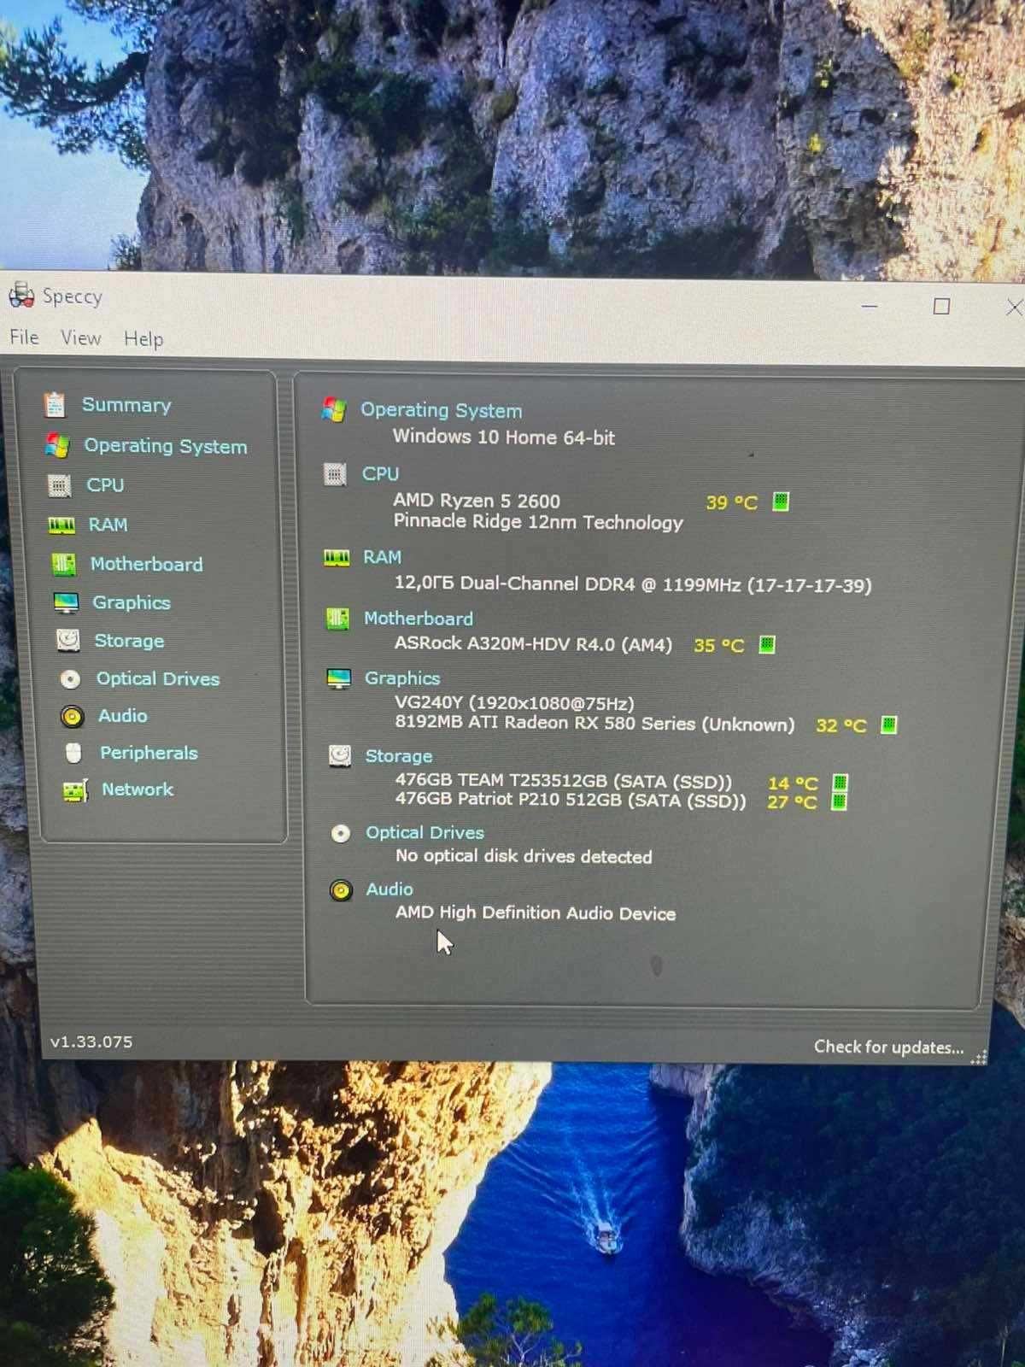Select Network label in the sidebar

coord(138,789)
